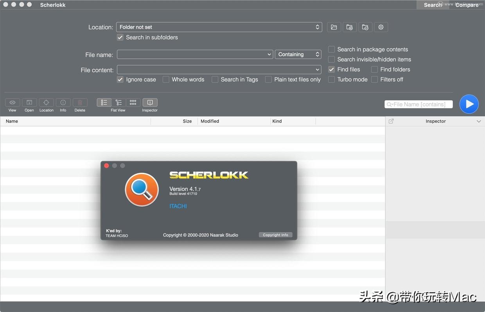This screenshot has height=312, width=485.
Task: Switch to the Search tab
Action: [x=433, y=5]
